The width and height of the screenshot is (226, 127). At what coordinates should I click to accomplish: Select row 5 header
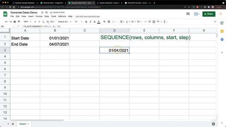pos(5,63)
